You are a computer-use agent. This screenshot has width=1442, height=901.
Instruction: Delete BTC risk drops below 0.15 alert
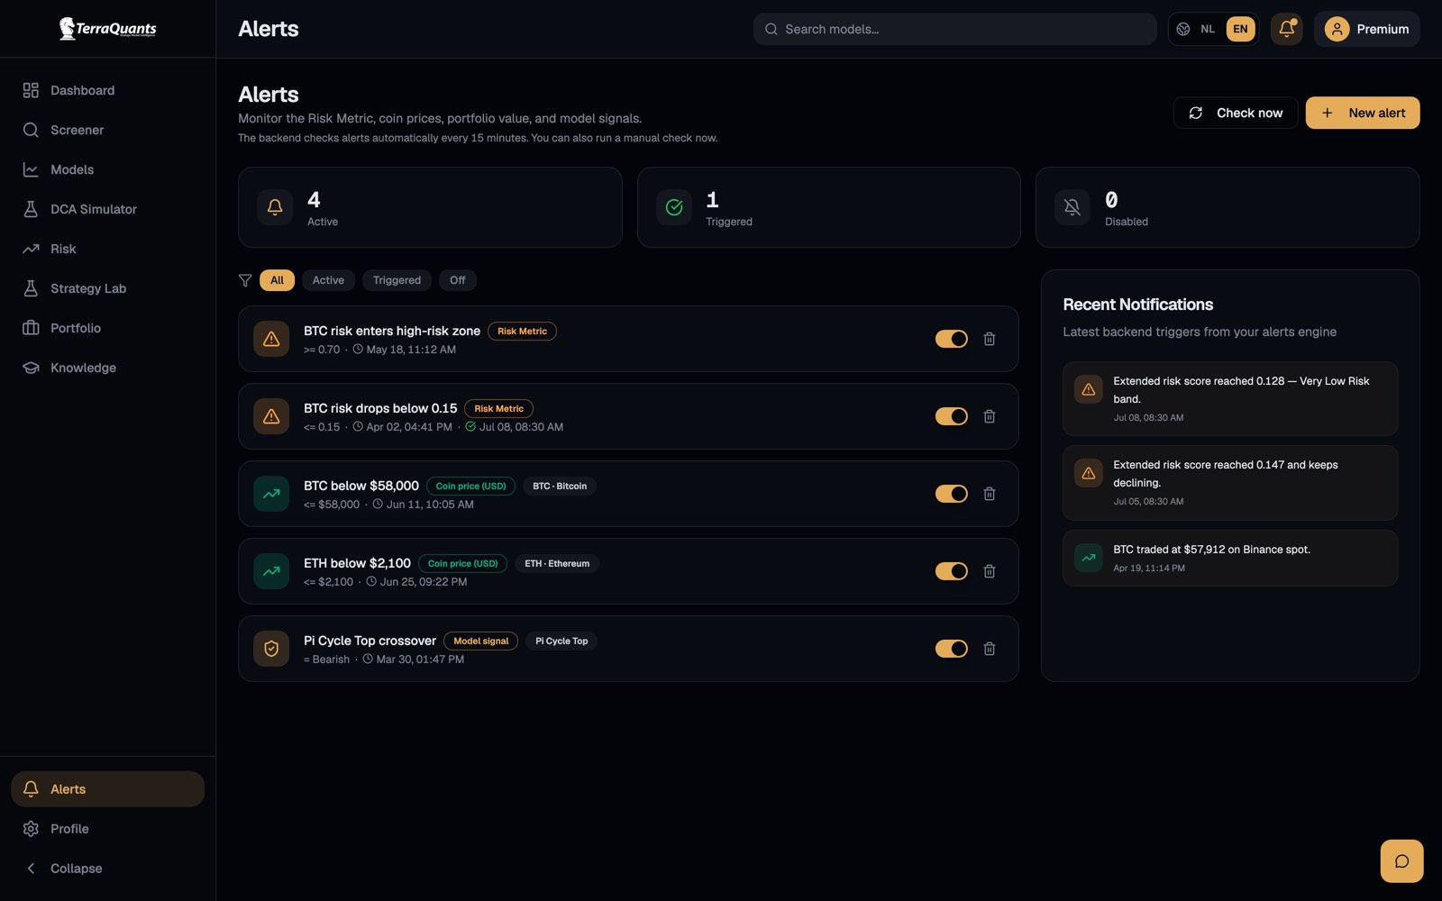(989, 416)
